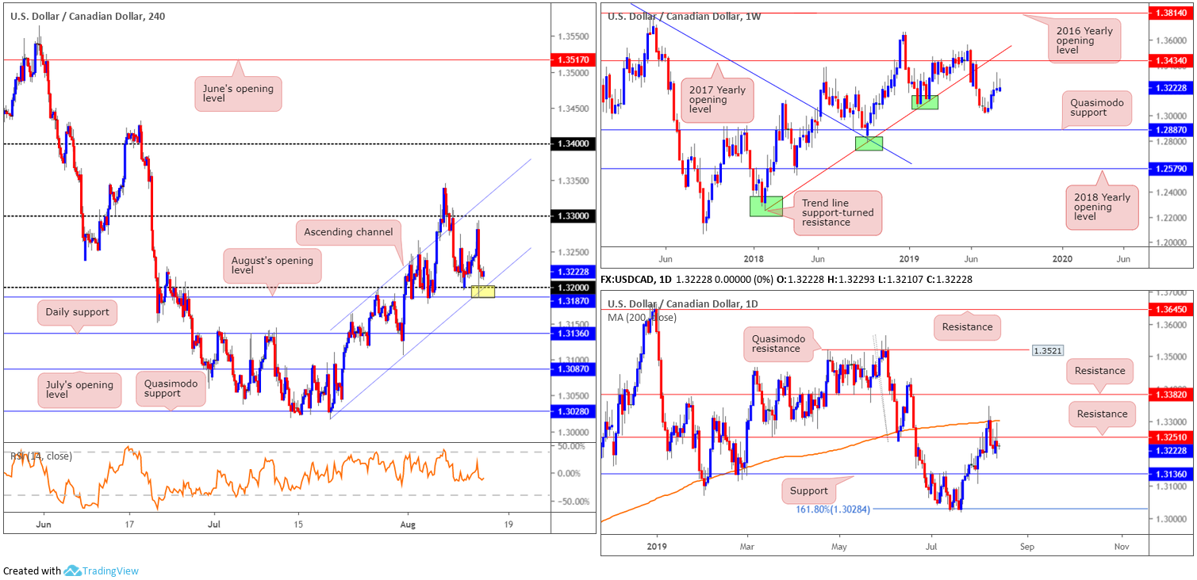Viewport: 1197px width, 580px height.
Task: Click the July's opening level callout
Action: [x=79, y=391]
